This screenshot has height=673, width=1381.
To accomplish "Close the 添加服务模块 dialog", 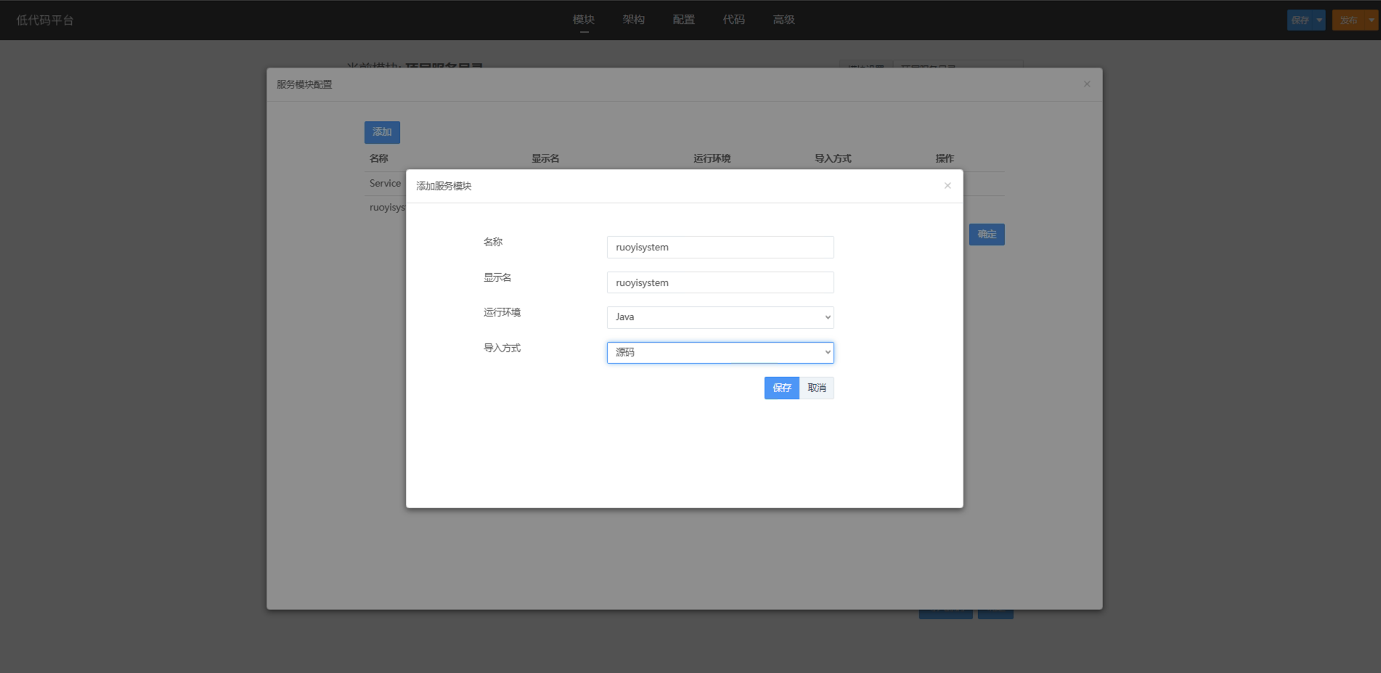I will (x=947, y=186).
